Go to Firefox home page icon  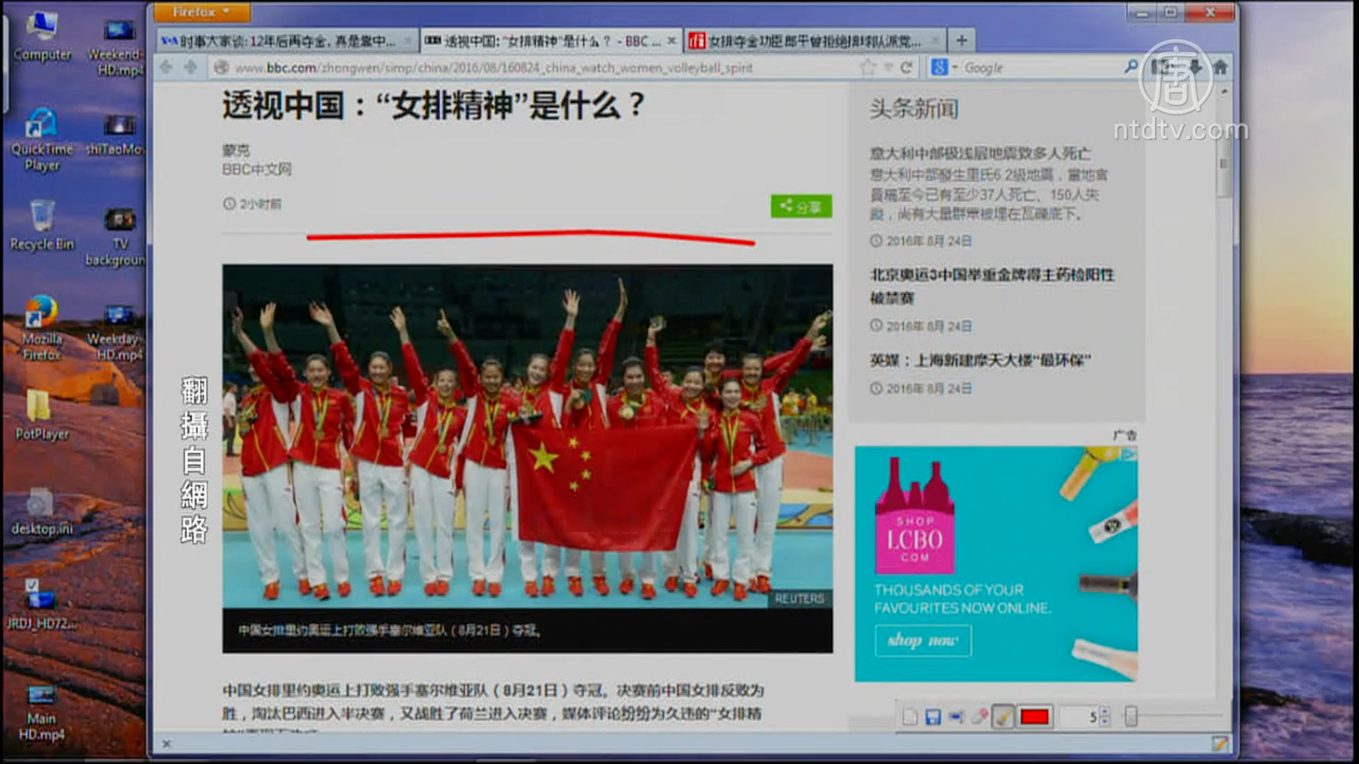(x=1221, y=67)
